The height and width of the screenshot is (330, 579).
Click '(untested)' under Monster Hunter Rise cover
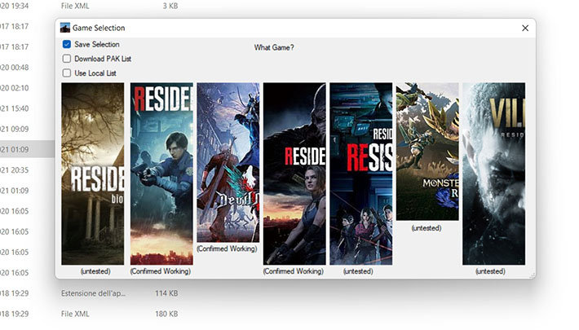pyautogui.click(x=427, y=228)
